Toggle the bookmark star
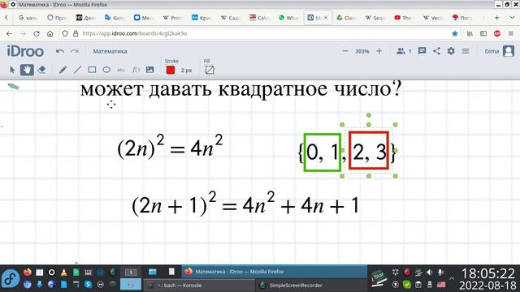Viewport: 520px width, 292px height. tap(455, 33)
